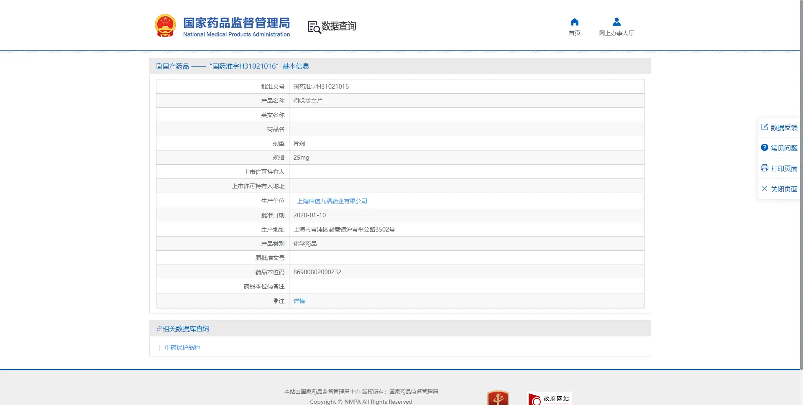
Task: Click the red emblem logo in footer
Action: click(498, 397)
